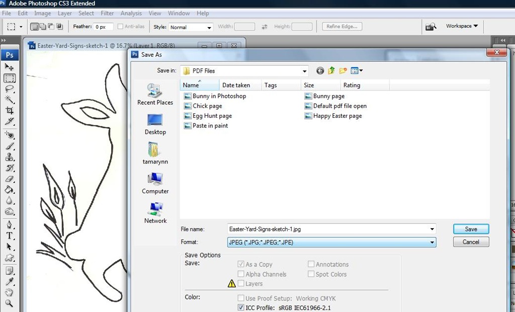Select the Clone Stamp tool
The height and width of the screenshot is (312, 515).
[9, 157]
